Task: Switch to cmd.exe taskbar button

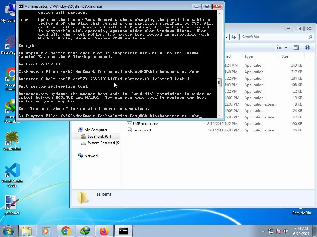Action: click(123, 231)
